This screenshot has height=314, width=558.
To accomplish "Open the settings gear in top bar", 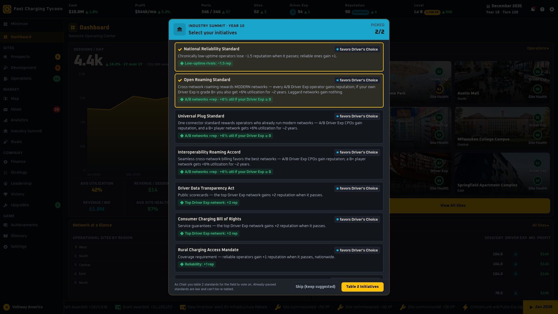I will click(552, 9).
